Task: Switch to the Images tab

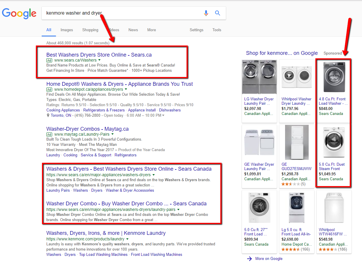Action: point(67,30)
